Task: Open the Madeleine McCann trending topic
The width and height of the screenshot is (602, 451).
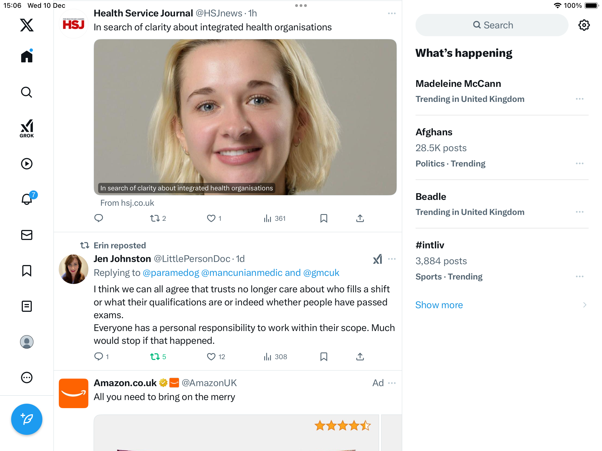Action: (458, 84)
